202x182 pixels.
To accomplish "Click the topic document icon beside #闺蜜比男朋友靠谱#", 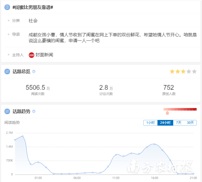I will (7, 7).
